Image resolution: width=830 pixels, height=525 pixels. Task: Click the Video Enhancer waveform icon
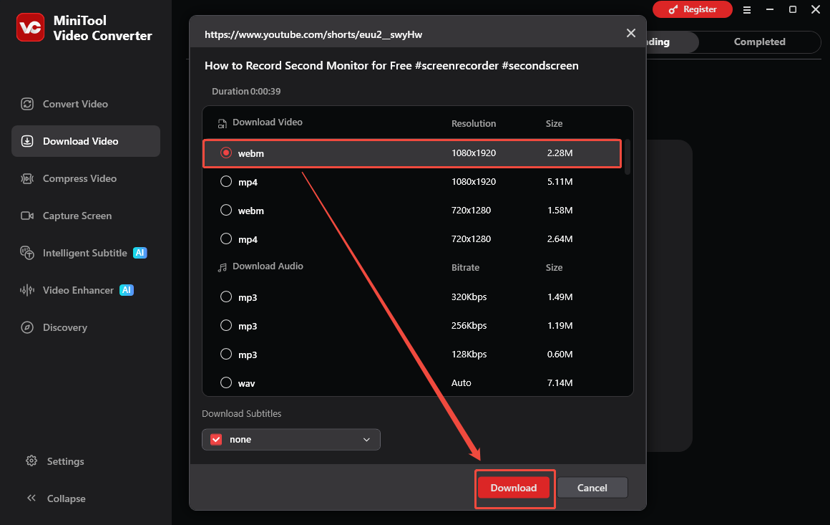click(x=27, y=290)
